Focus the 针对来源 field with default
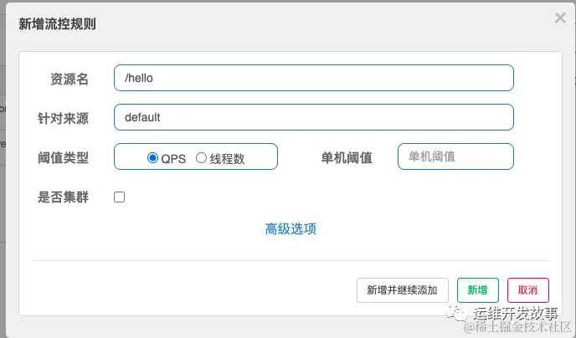This screenshot has height=338, width=576. tap(314, 117)
